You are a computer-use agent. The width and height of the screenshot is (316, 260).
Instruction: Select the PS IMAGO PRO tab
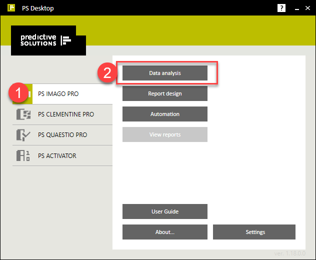point(62,94)
